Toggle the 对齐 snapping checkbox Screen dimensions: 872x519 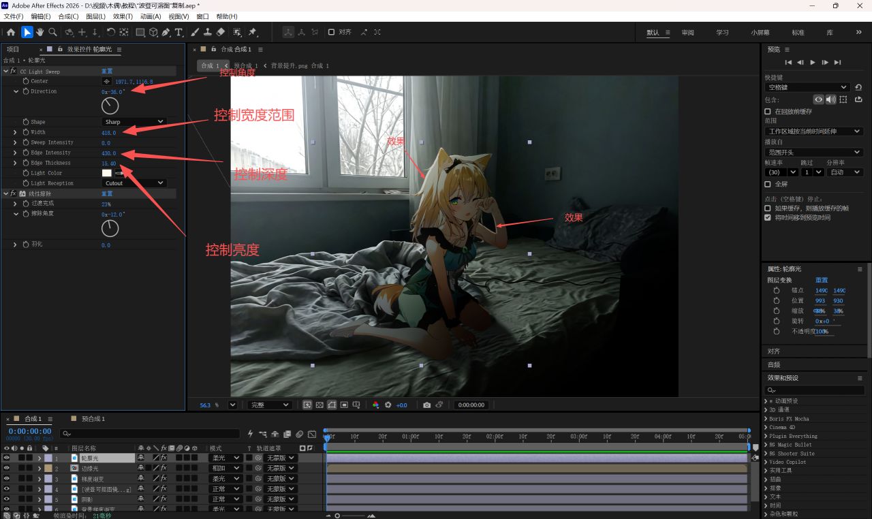tap(331, 32)
